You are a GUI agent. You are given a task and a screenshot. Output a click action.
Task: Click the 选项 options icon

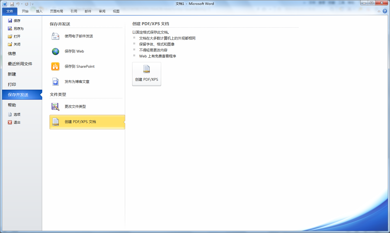pyautogui.click(x=10, y=114)
